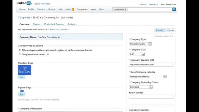
Task: Open the Main Company Industry dropdown
Action: [148, 77]
